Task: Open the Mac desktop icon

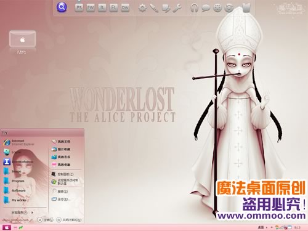Action: coord(22,42)
